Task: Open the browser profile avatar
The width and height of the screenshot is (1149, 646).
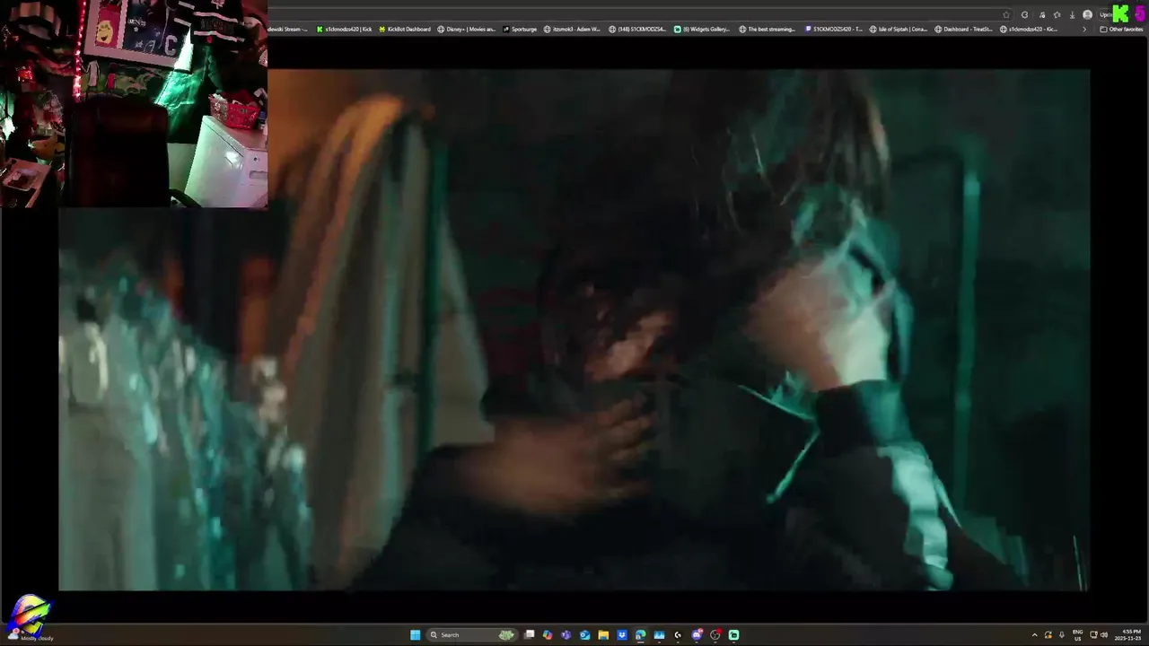Action: [1087, 14]
